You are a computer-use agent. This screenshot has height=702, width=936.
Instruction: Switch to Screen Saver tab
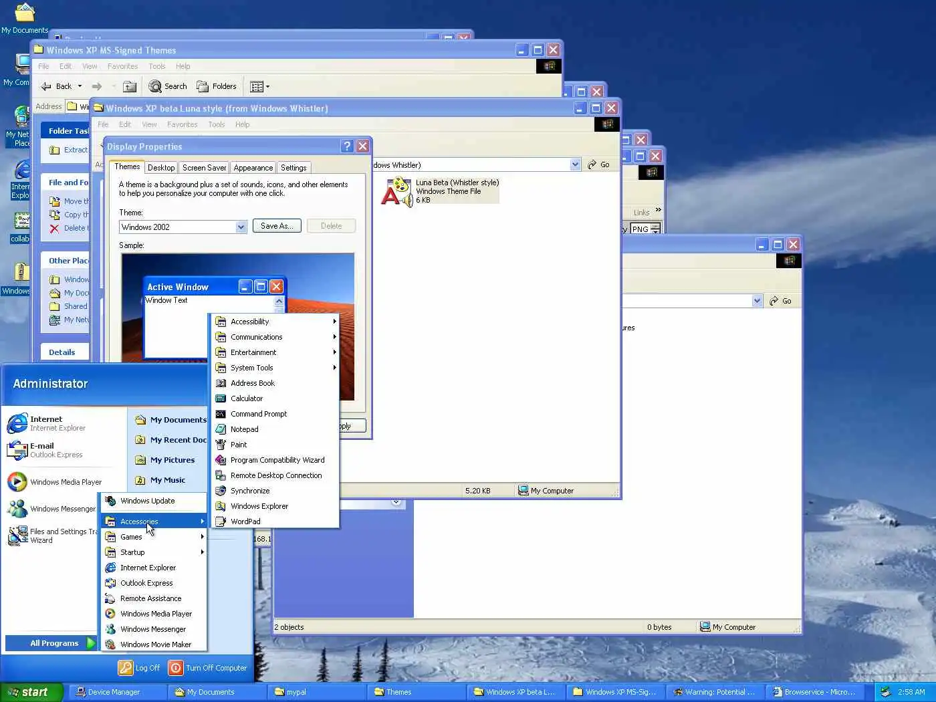pyautogui.click(x=204, y=168)
